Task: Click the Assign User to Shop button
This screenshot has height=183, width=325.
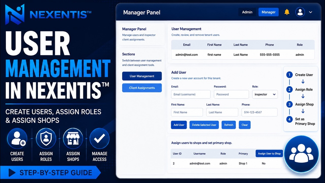Action: [x=269, y=154]
